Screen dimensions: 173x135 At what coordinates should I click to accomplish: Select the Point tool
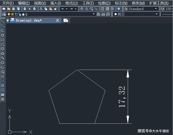[2, 81]
